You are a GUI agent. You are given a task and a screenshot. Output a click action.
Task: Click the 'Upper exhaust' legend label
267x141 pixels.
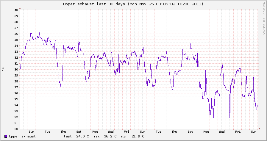click(x=22, y=136)
